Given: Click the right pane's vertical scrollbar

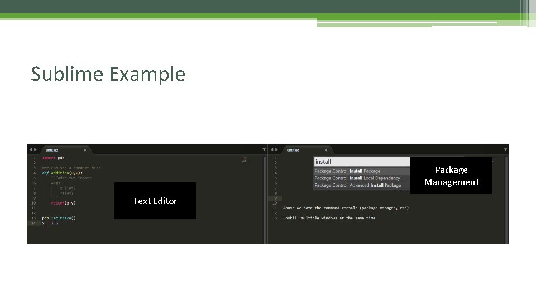Looking at the screenshot, I should pos(506,200).
